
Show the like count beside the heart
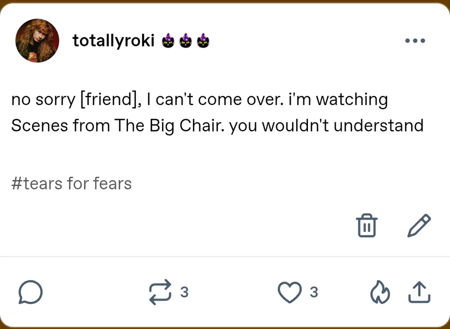click(313, 292)
